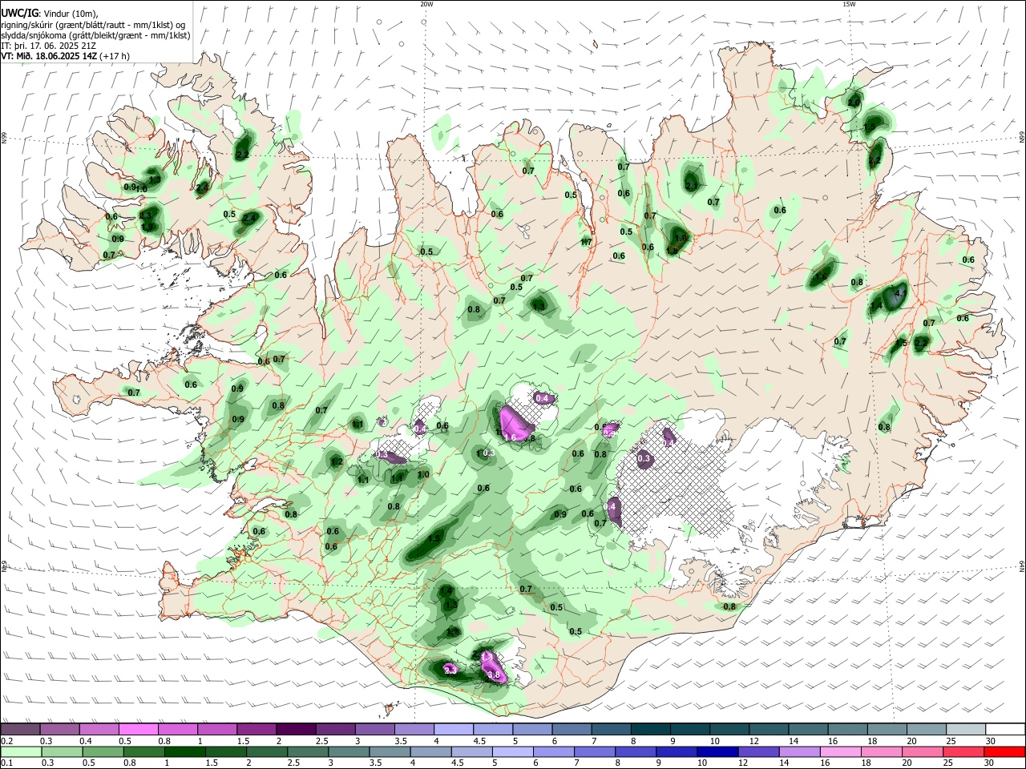1026x769 pixels.
Task: Pick the palest green swatch above 0.1
Action: pos(20,751)
